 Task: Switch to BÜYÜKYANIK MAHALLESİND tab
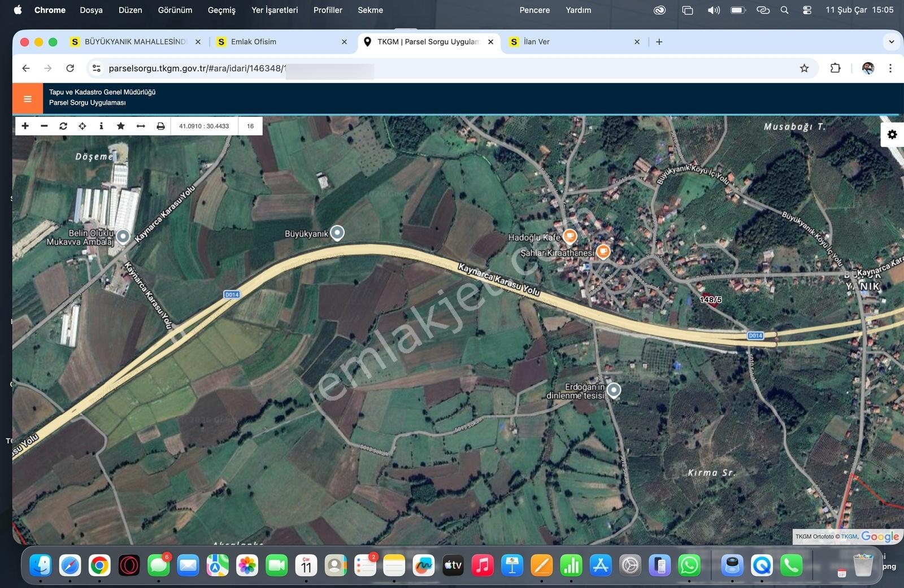click(136, 42)
